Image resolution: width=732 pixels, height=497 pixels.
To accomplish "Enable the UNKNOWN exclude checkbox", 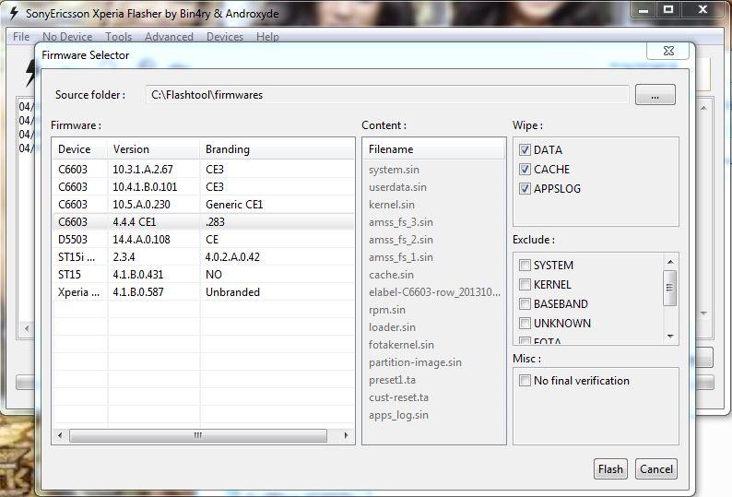I will click(525, 324).
